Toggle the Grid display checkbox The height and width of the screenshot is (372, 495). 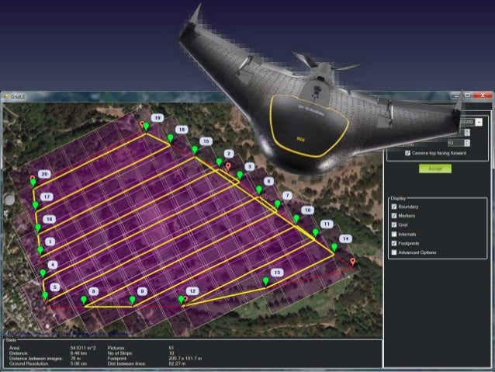394,224
